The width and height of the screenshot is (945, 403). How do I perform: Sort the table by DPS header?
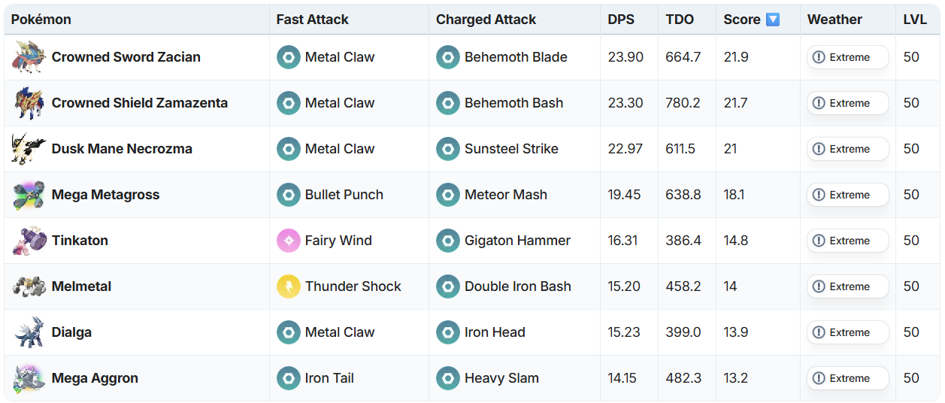pyautogui.click(x=621, y=20)
